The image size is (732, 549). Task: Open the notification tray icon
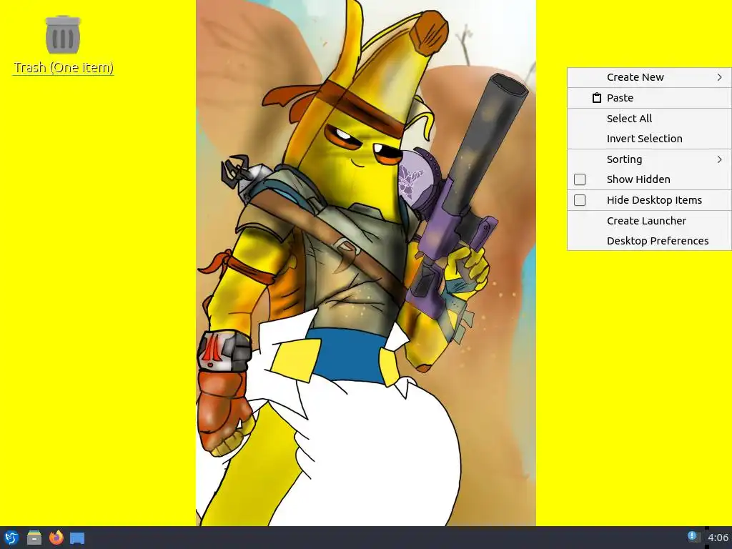tap(693, 537)
